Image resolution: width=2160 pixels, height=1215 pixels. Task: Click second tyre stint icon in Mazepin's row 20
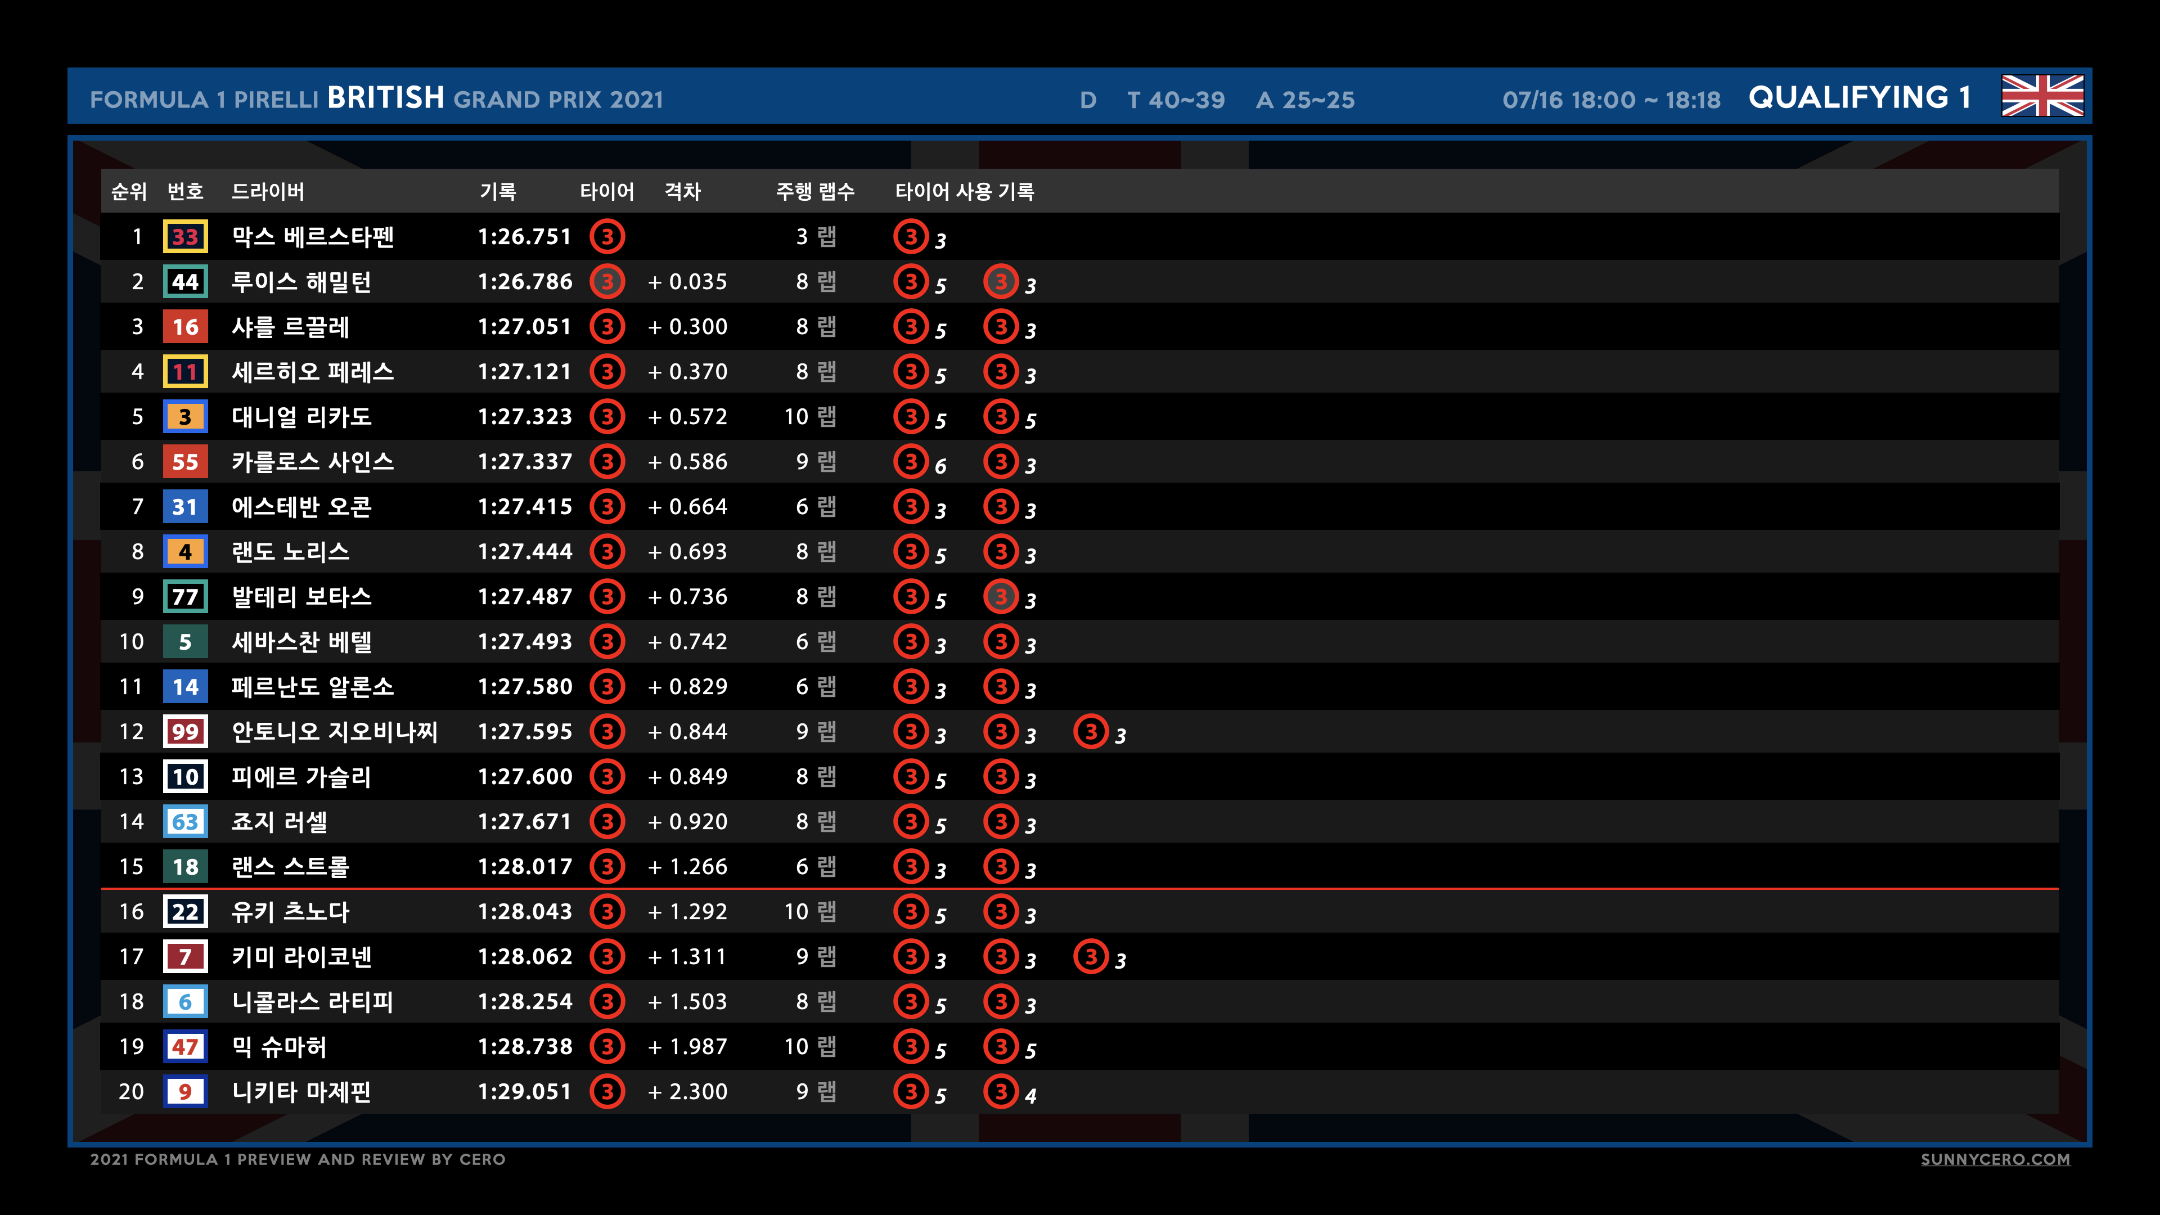(1000, 1092)
